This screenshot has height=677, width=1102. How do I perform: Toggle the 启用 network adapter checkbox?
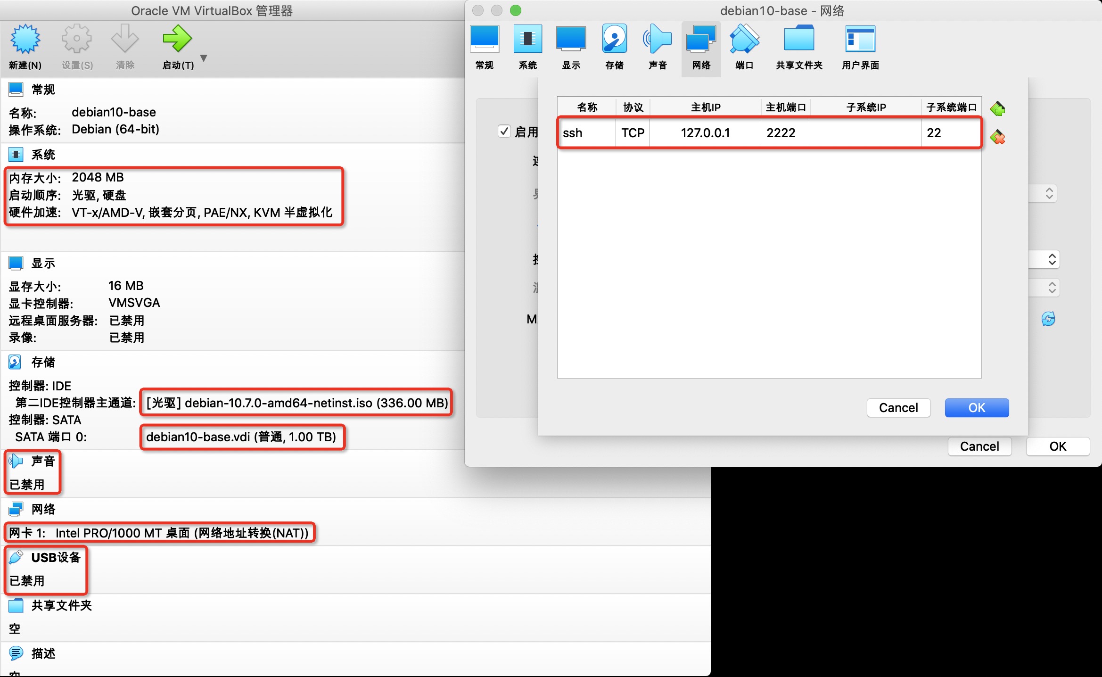click(x=504, y=132)
